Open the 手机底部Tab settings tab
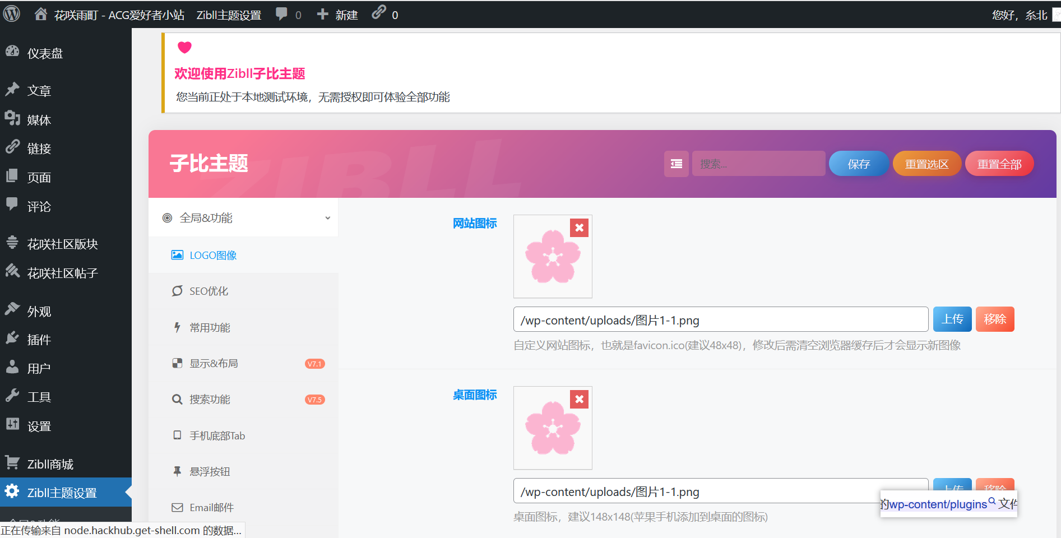Image resolution: width=1061 pixels, height=538 pixels. [x=243, y=435]
